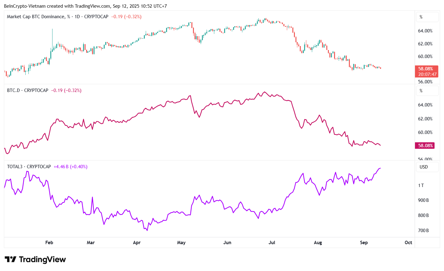The height and width of the screenshot is (271, 444).
Task: Open the percent scale menu for the BTC.D line pane
Action: point(427,91)
